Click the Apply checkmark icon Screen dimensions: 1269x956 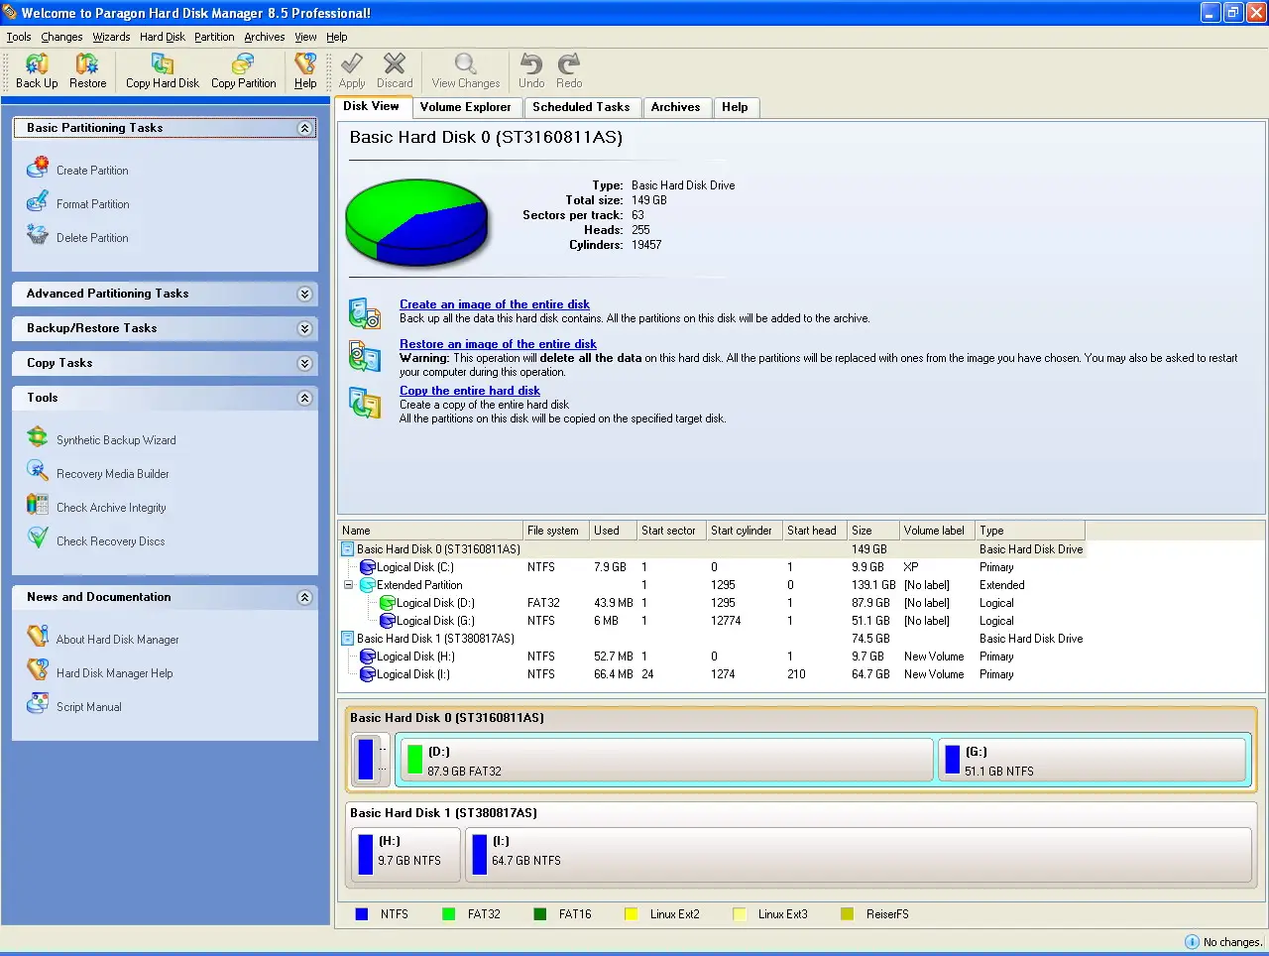352,64
